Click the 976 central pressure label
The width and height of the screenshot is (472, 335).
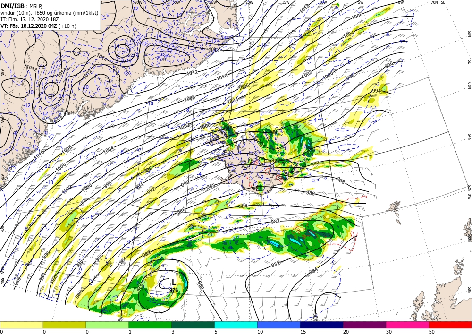tap(174, 290)
